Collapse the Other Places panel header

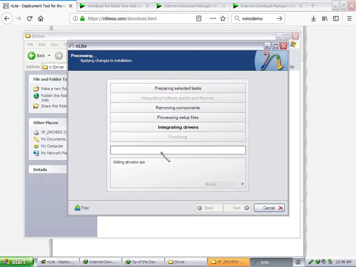[x=48, y=123]
